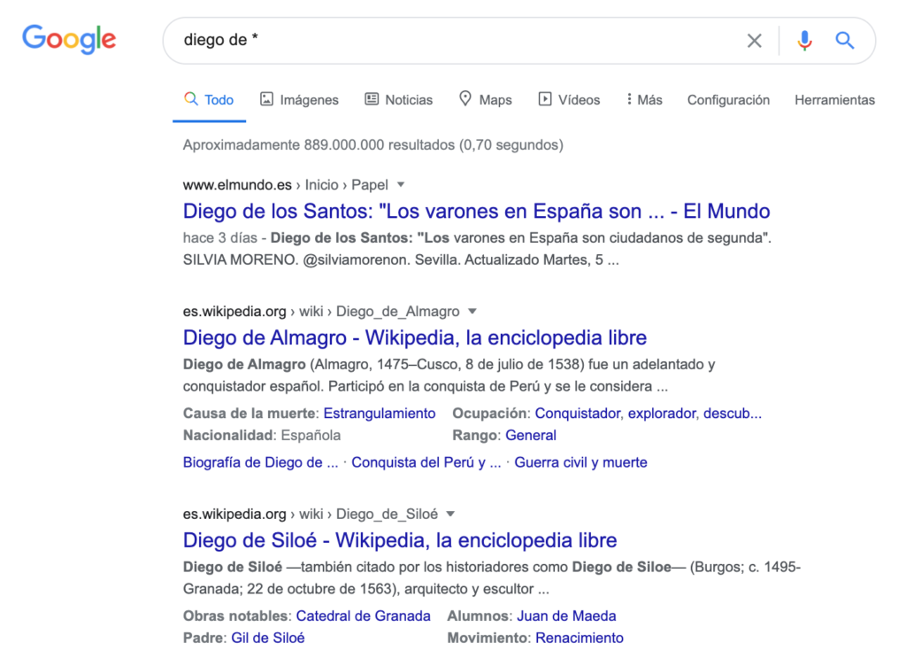The height and width of the screenshot is (666, 906).
Task: Follow the Juan de Maeda link
Action: (566, 616)
